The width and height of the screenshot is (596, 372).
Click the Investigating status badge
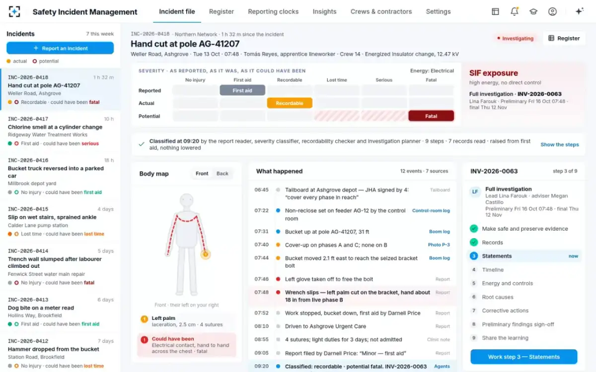(x=515, y=38)
